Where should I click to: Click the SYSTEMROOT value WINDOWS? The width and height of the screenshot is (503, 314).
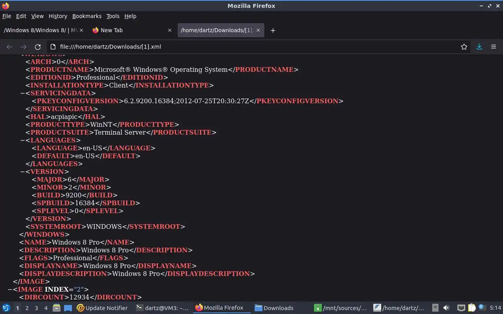coord(104,226)
